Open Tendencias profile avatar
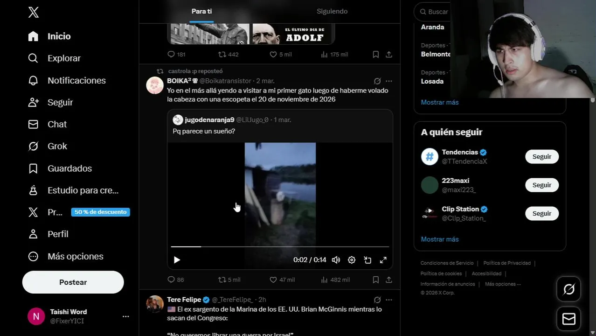 pos(430,157)
